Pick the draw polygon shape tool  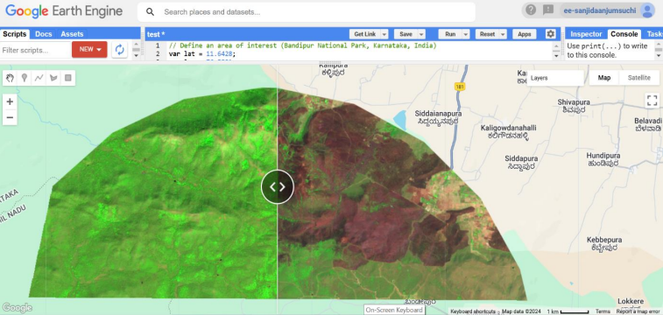53,78
